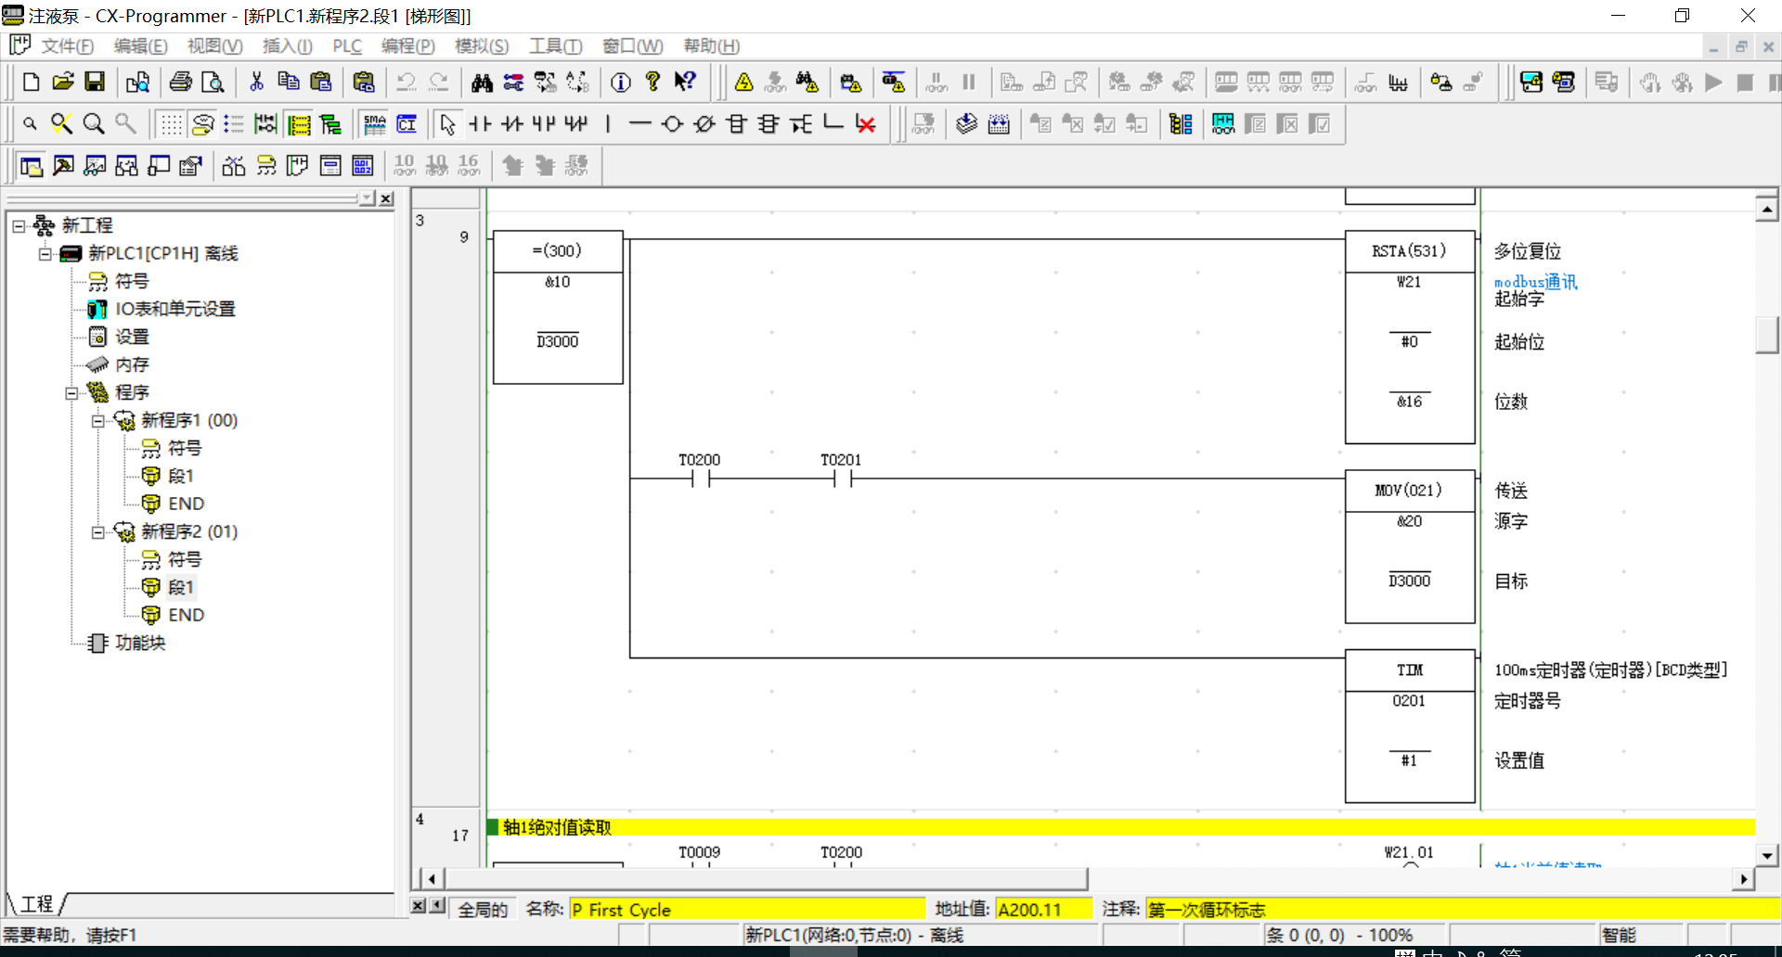The height and width of the screenshot is (957, 1782).
Task: Click the =(300) compare instruction block
Action: coord(558,307)
